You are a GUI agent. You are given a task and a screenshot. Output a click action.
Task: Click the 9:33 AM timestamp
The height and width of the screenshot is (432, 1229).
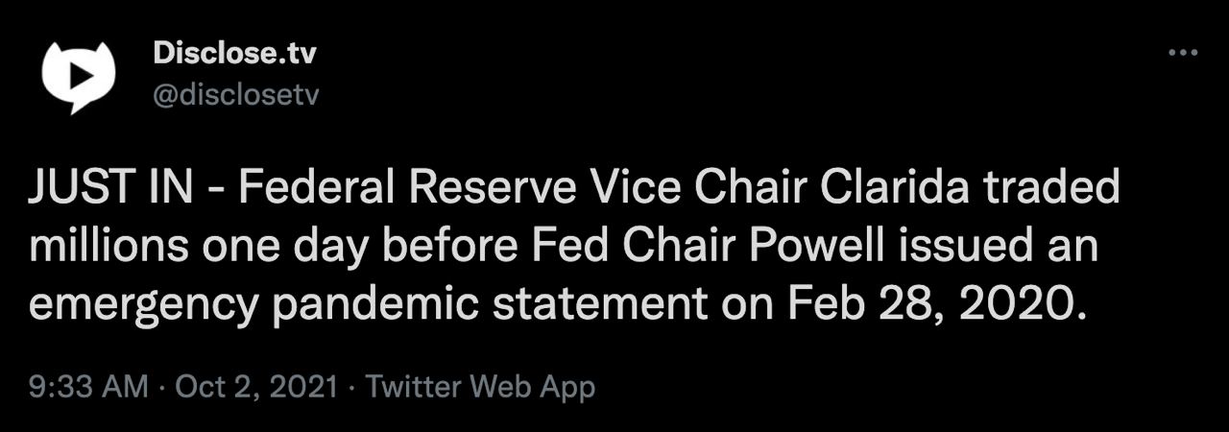[x=88, y=387]
